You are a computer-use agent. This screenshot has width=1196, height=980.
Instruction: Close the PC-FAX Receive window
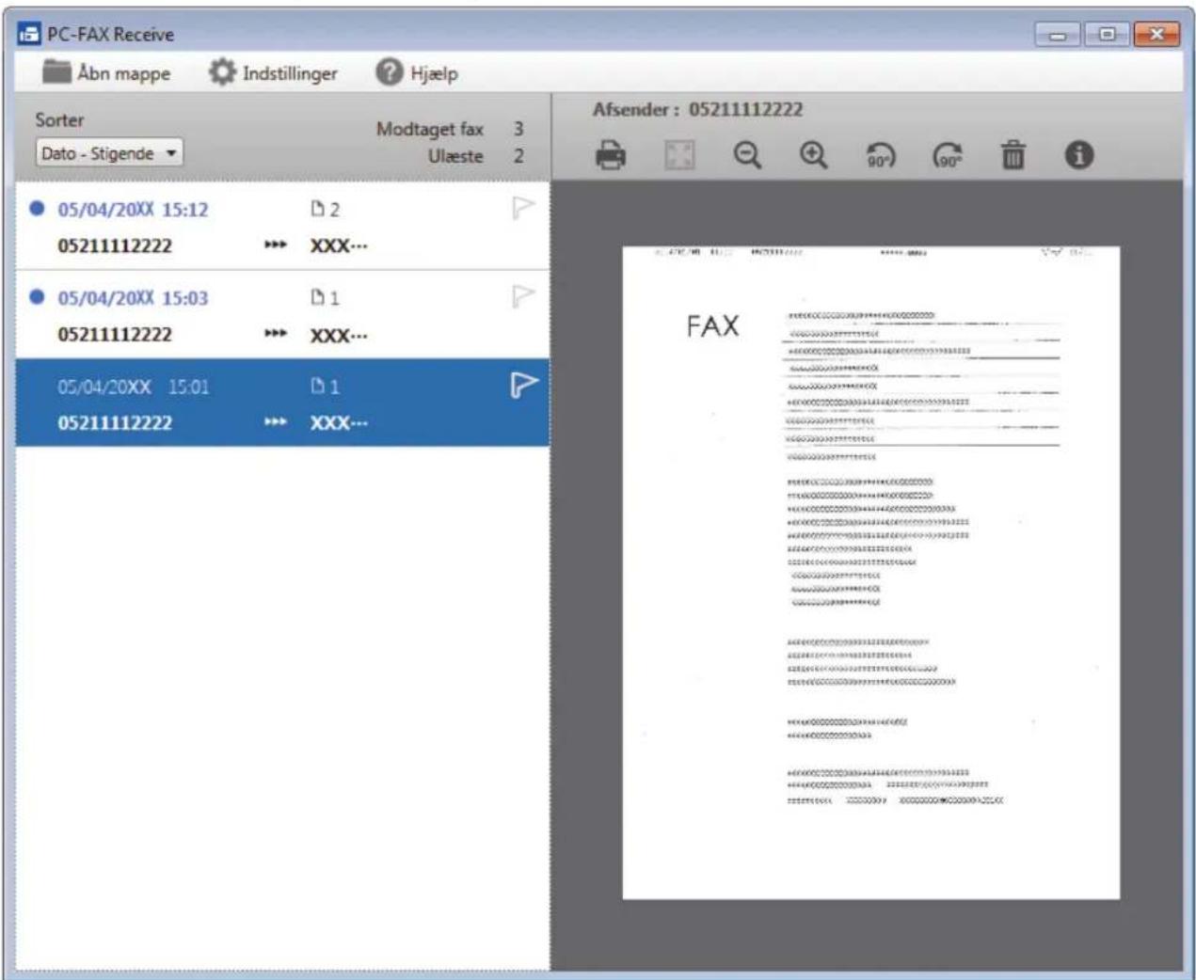coord(1156,35)
